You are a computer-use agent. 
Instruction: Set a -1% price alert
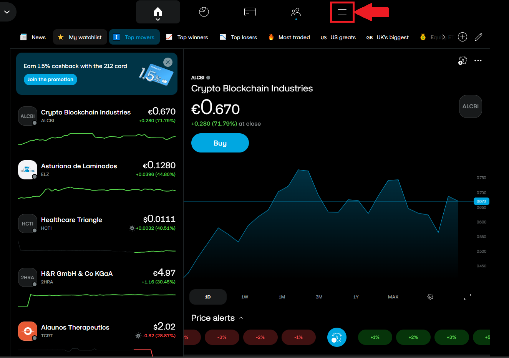pyautogui.click(x=299, y=337)
